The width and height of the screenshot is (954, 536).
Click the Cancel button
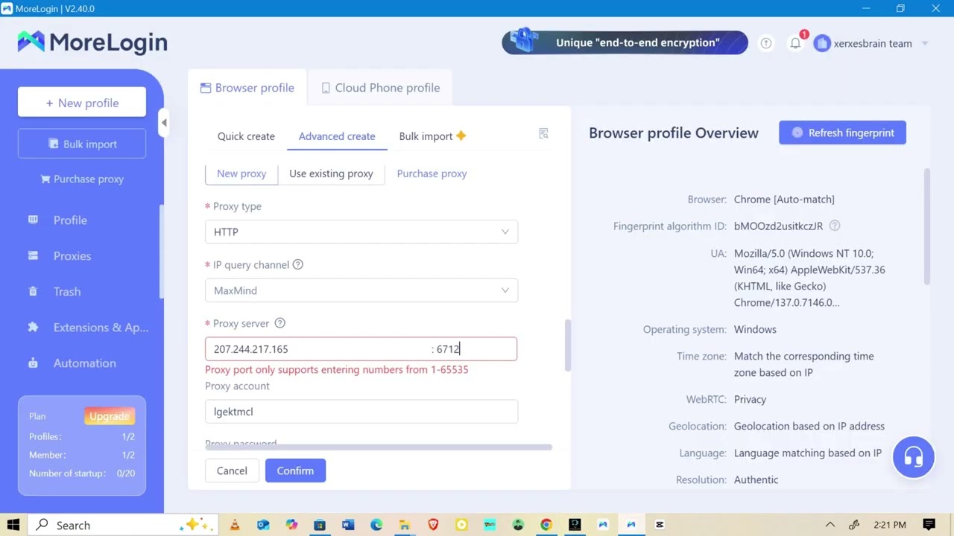[x=232, y=470]
